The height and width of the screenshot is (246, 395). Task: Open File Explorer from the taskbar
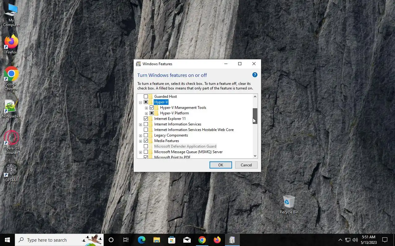(x=156, y=240)
